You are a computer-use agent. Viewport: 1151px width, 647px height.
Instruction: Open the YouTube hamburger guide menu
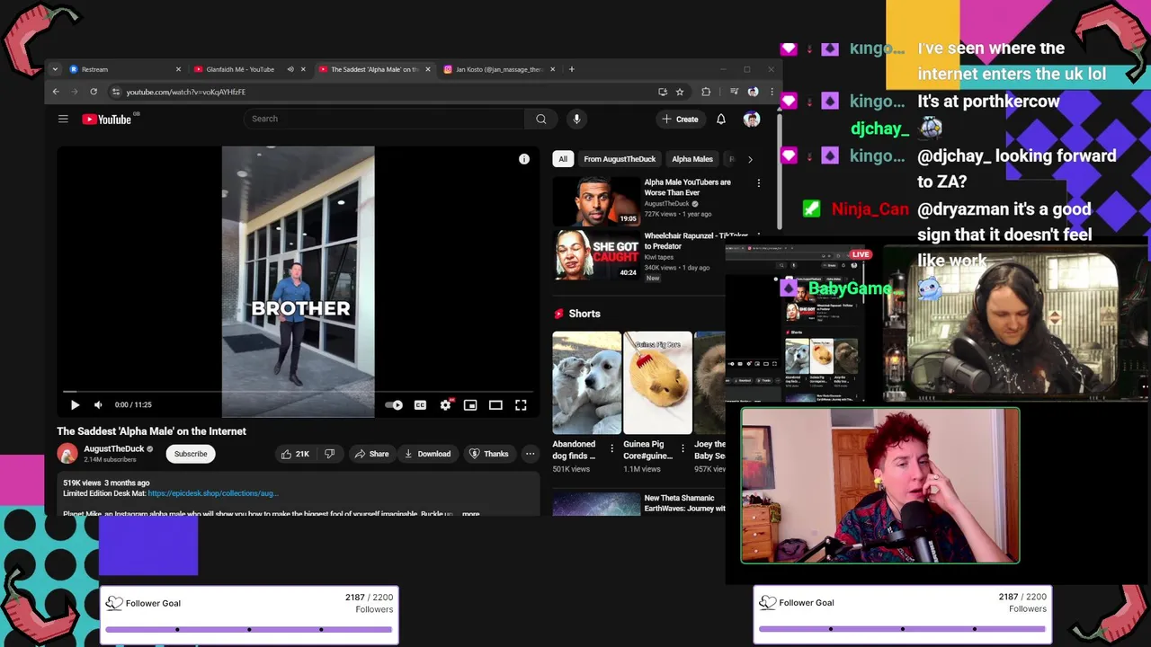tap(63, 119)
